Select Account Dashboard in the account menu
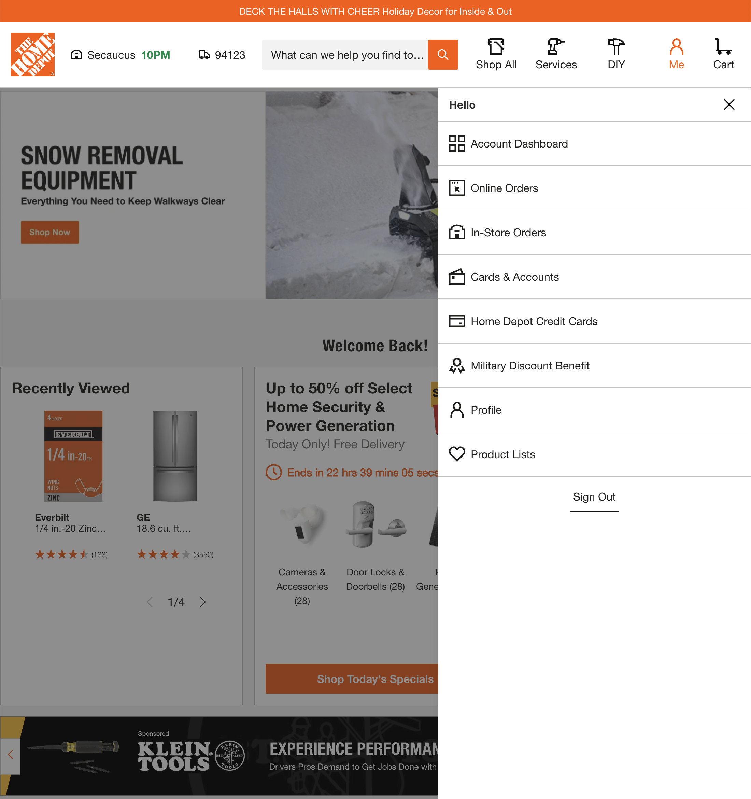The height and width of the screenshot is (799, 751). (519, 143)
